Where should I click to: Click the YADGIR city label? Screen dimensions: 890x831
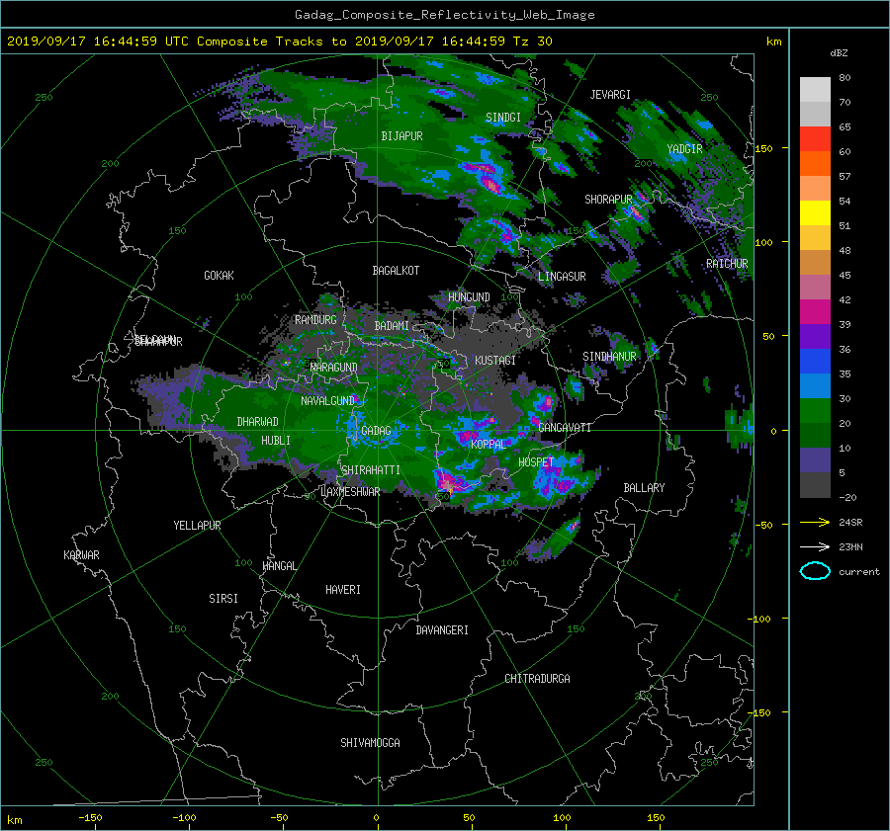click(684, 149)
